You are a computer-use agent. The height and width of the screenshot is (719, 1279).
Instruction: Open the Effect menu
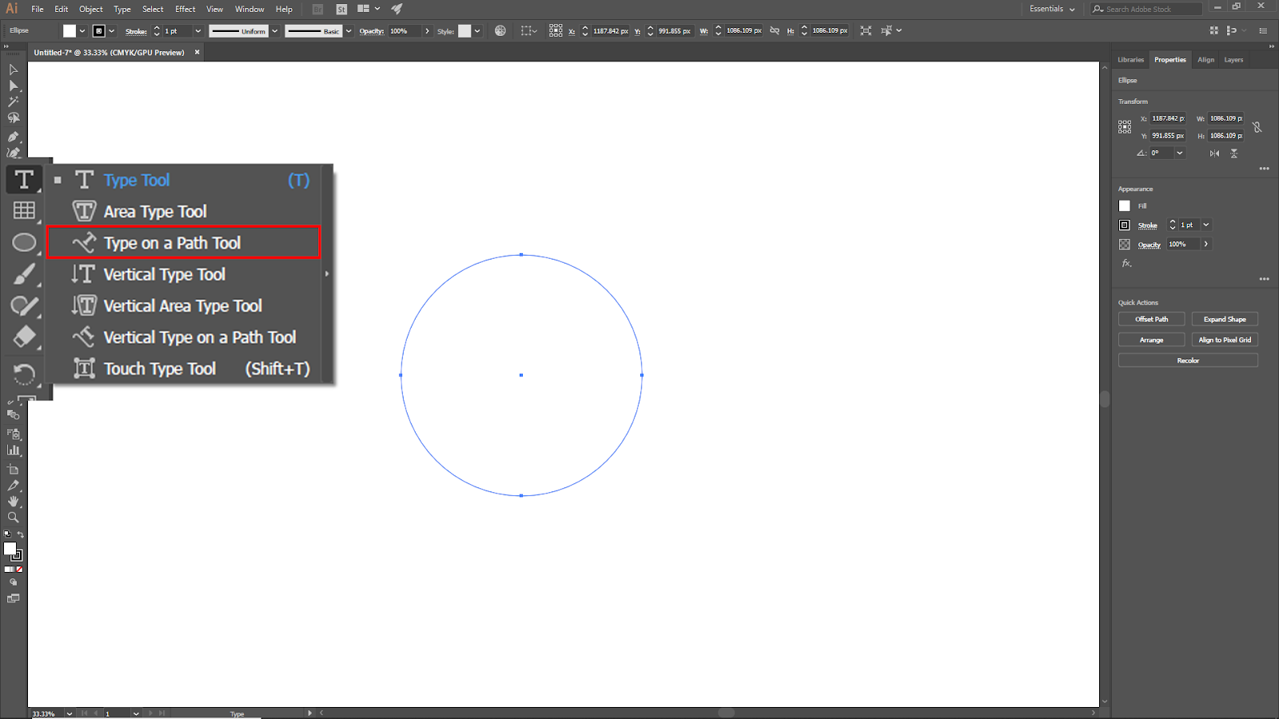[185, 9]
